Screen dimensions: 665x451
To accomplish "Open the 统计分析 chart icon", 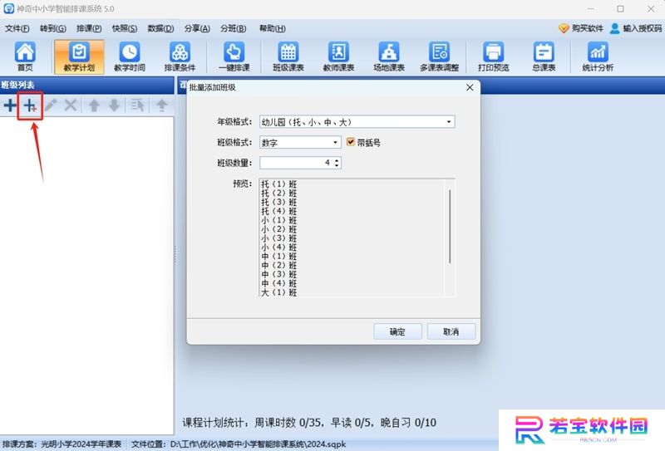I will click(598, 56).
